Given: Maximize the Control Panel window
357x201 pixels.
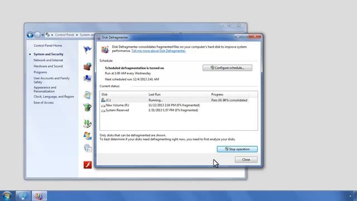Looking at the screenshot, I should tap(229, 26).
